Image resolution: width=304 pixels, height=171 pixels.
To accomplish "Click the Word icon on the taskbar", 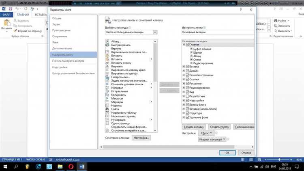I will (82, 167).
